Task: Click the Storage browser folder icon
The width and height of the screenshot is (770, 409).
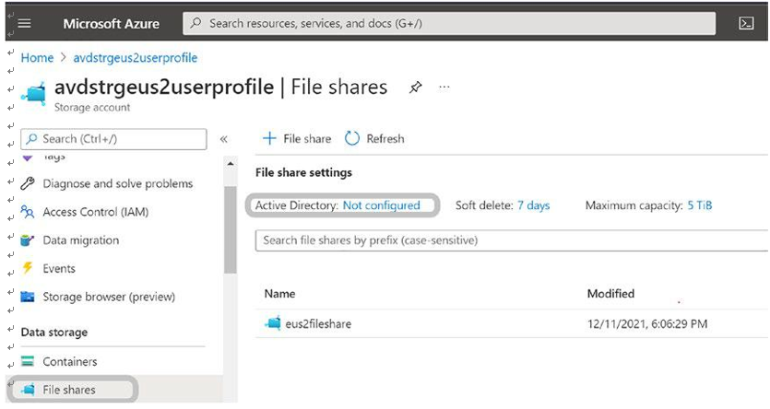Action: [x=28, y=297]
